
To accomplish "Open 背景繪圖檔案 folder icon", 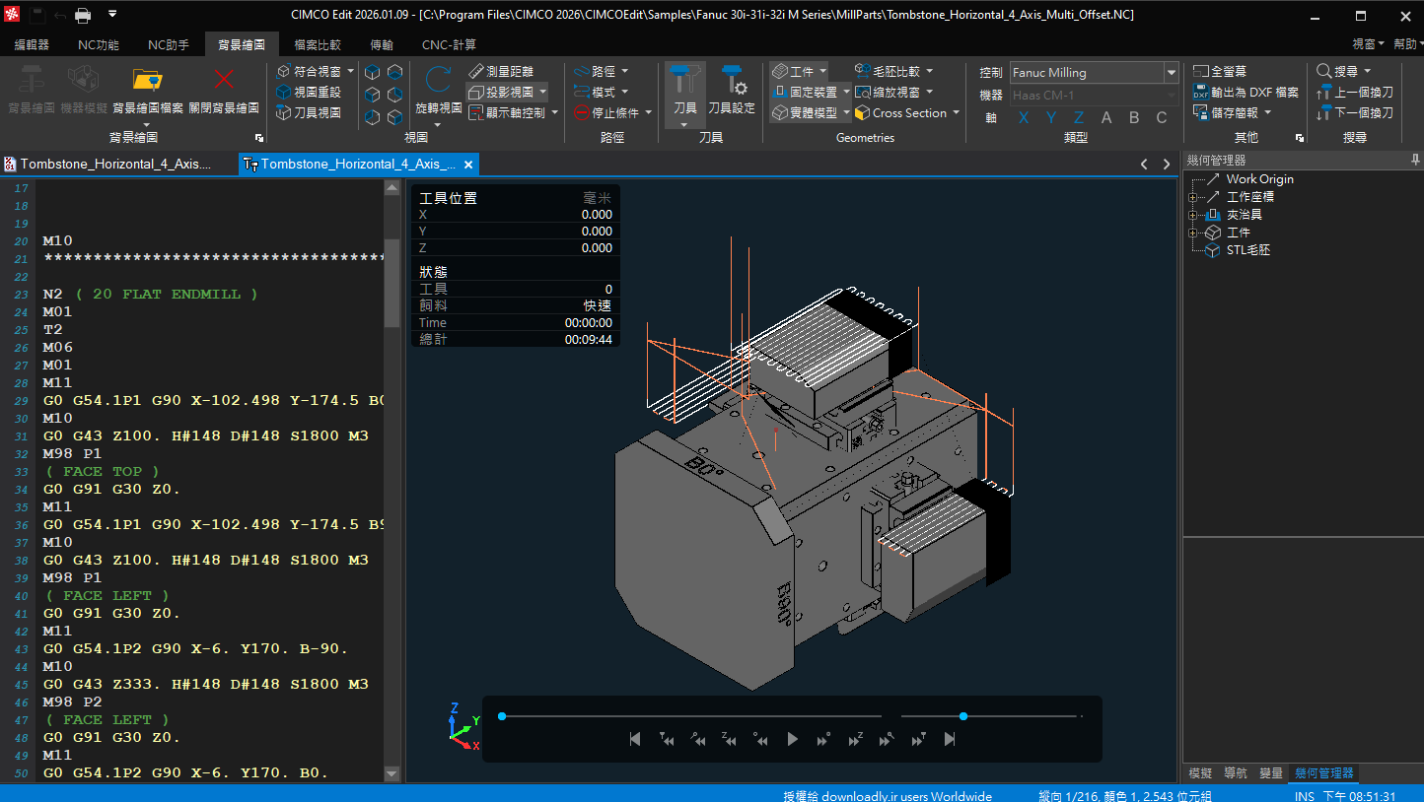I will 147,81.
